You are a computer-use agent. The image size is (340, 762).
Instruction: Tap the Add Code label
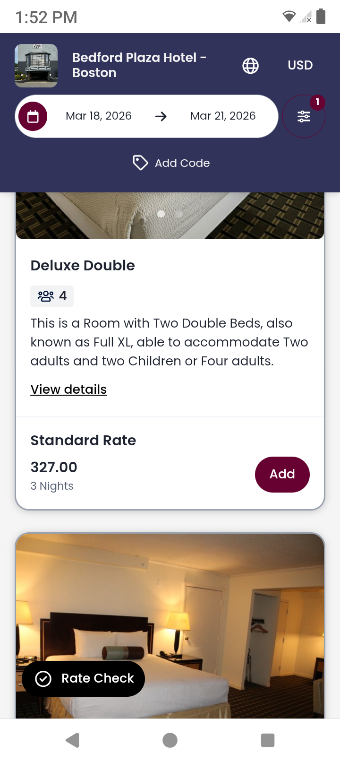pyautogui.click(x=182, y=163)
